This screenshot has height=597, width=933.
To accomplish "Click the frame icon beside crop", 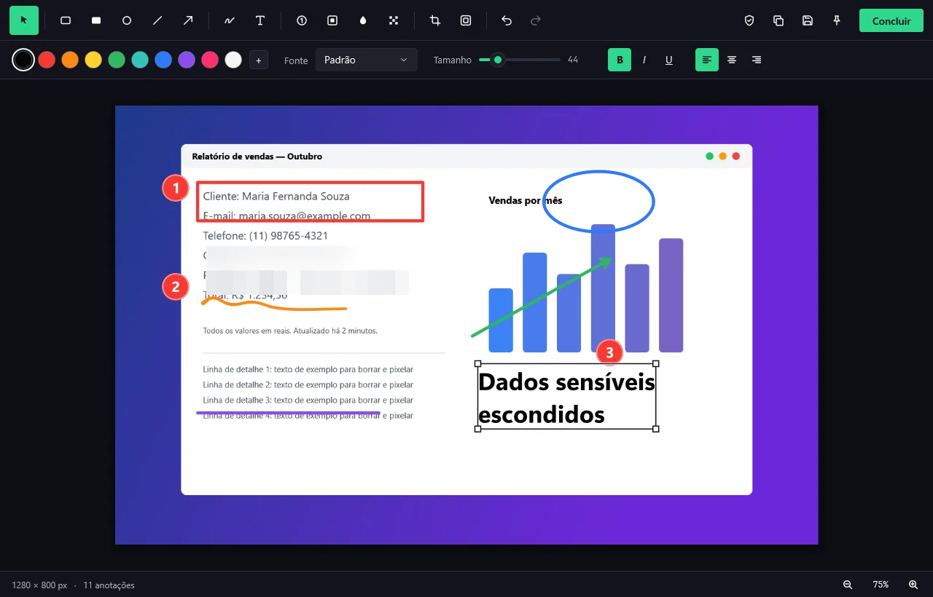I will pyautogui.click(x=466, y=20).
